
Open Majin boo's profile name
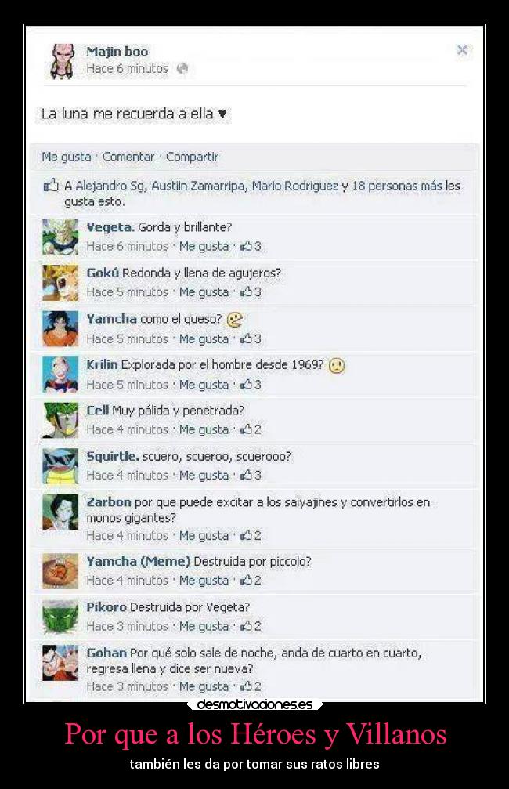tap(117, 52)
